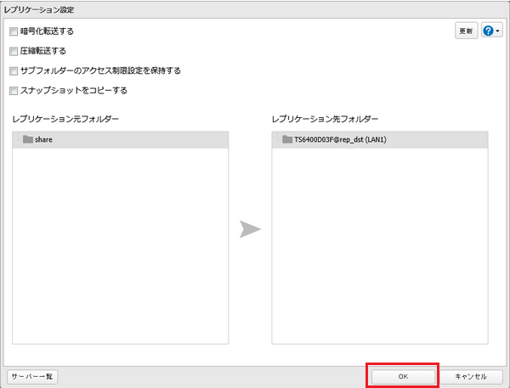Expand the share folder tree node
The height and width of the screenshot is (388, 510).
click(18, 139)
